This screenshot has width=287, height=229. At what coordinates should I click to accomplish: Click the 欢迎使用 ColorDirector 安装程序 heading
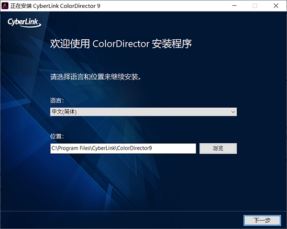pos(121,45)
